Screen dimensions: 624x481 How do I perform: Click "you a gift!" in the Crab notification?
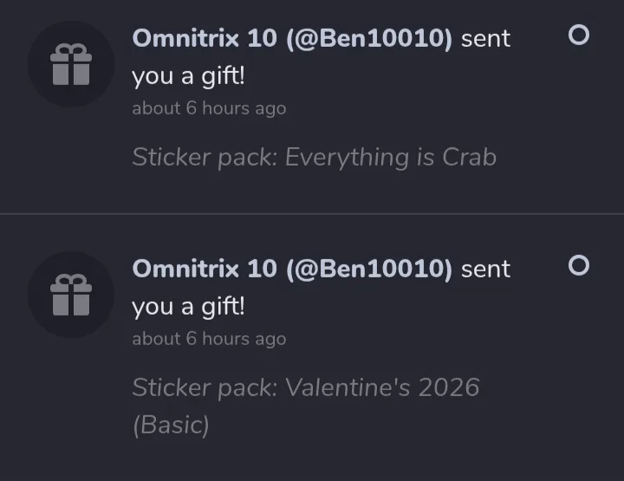[x=188, y=76]
